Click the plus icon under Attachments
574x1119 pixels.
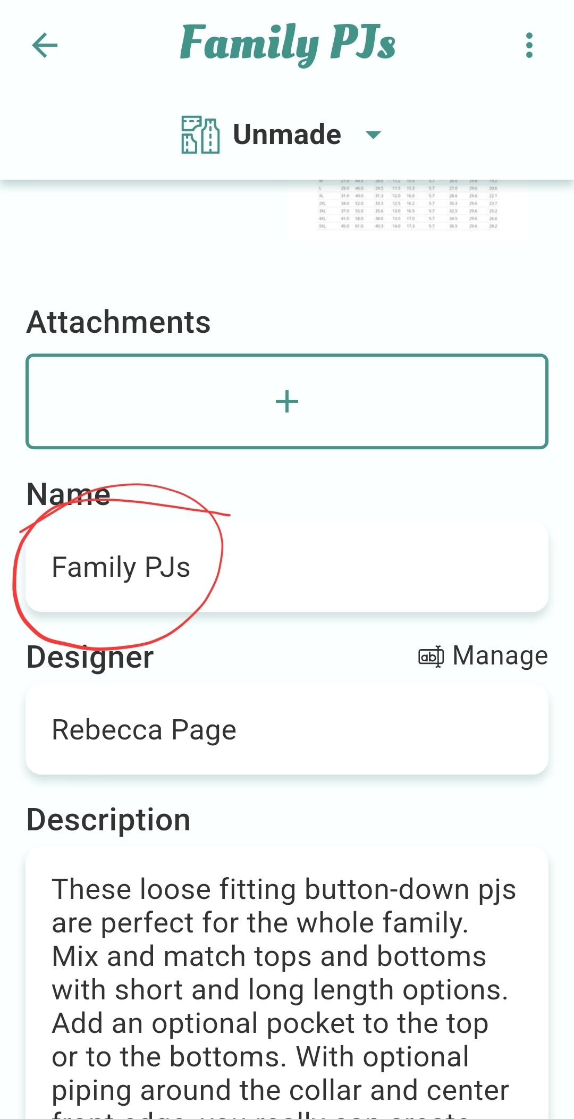287,401
